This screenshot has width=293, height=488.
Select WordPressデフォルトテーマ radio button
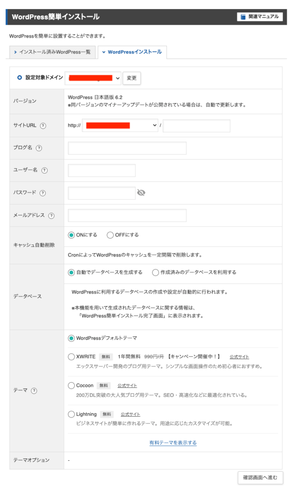(71, 338)
